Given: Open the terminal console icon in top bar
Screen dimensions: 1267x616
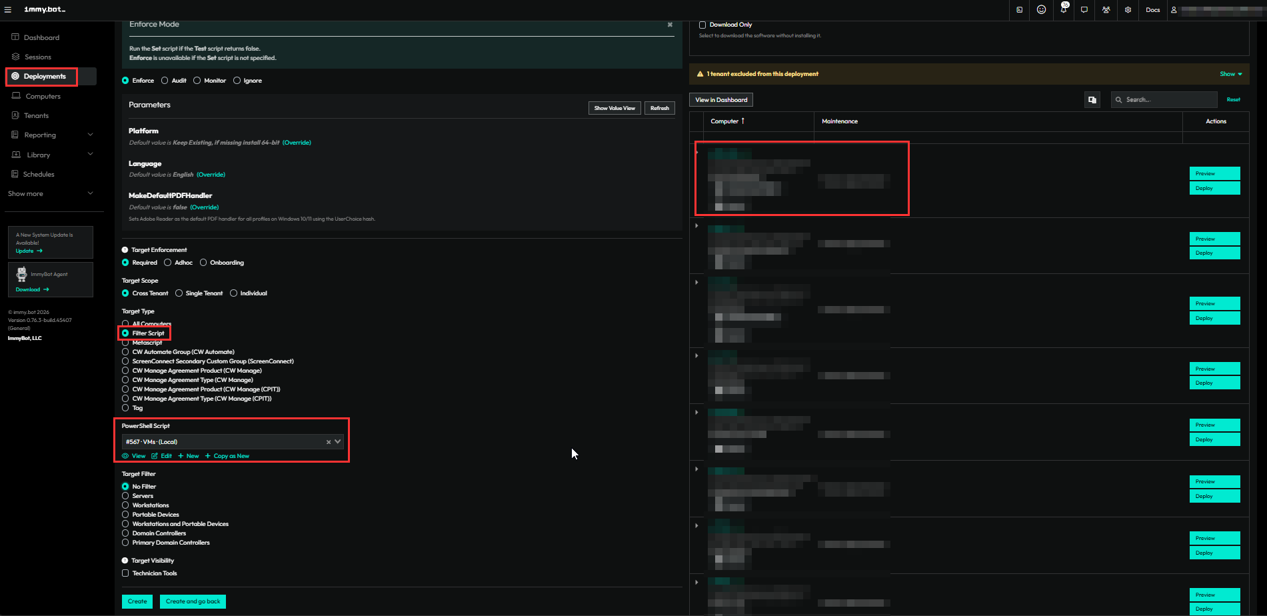Looking at the screenshot, I should pyautogui.click(x=1019, y=10).
